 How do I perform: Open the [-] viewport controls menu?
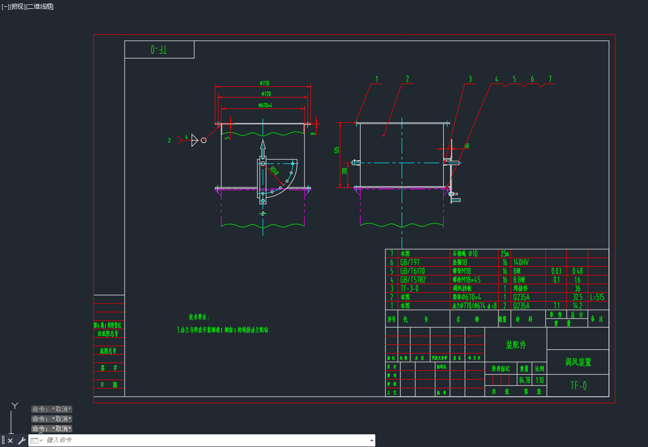click(5, 6)
